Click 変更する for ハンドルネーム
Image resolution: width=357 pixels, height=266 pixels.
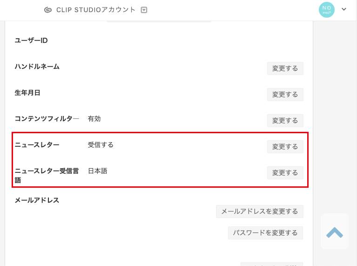(x=285, y=68)
